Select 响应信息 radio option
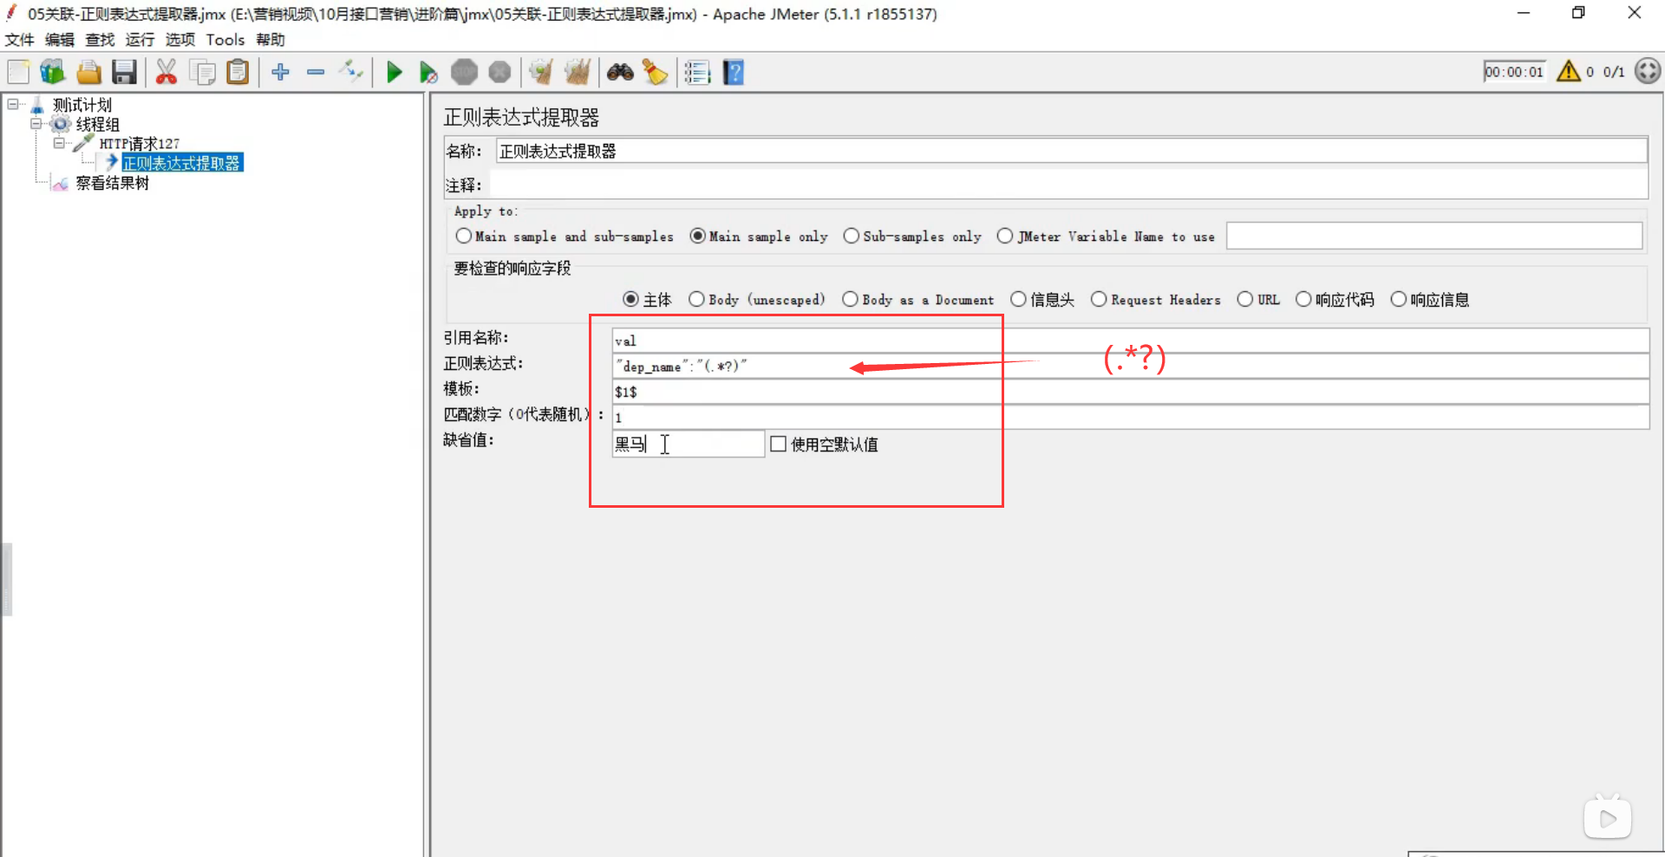 pyautogui.click(x=1399, y=299)
